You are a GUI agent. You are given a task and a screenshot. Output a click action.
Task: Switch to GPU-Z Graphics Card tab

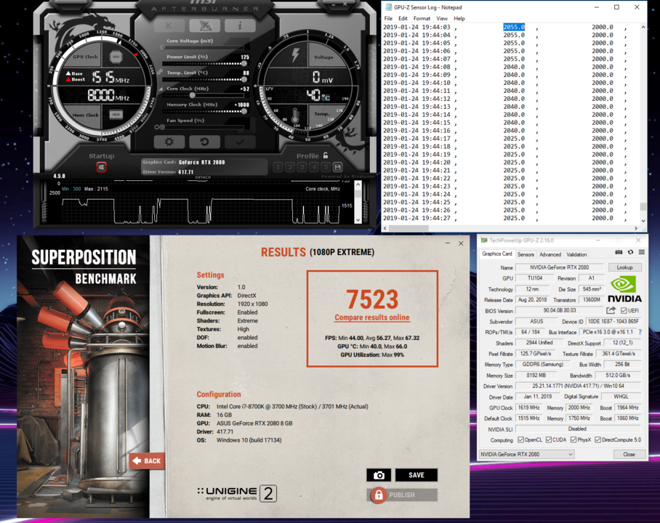click(497, 254)
